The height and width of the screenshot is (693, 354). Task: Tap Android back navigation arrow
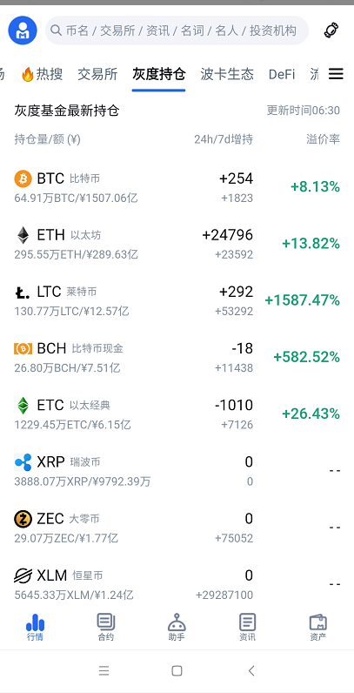[251, 670]
